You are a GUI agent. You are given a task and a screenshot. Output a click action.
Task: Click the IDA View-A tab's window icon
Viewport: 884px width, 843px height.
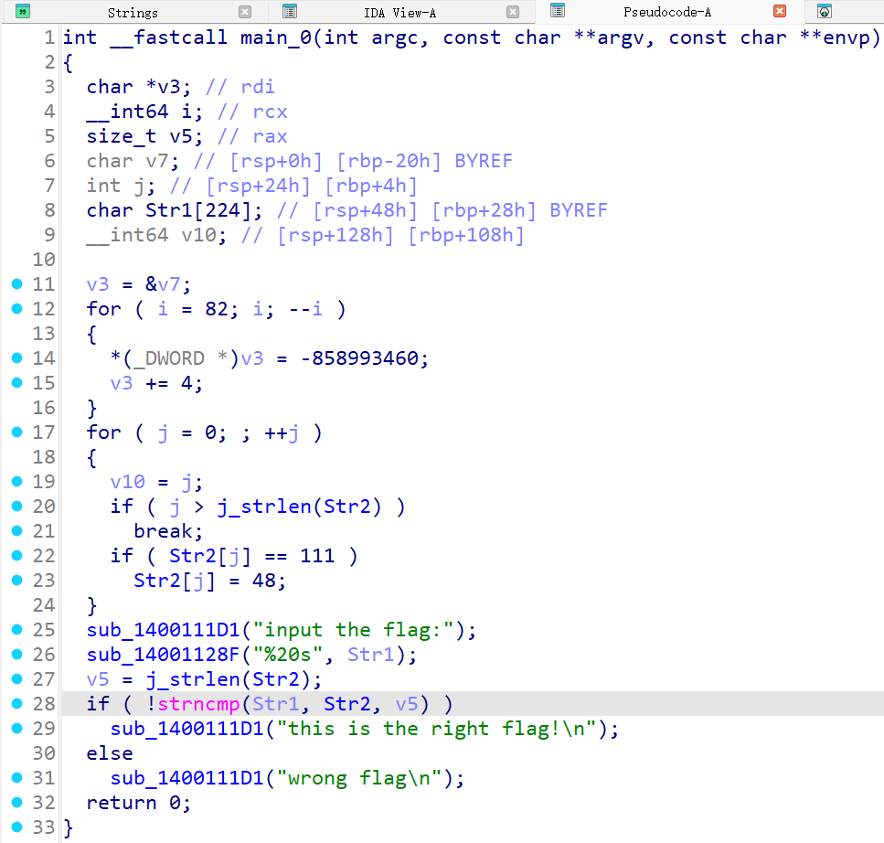coord(288,12)
